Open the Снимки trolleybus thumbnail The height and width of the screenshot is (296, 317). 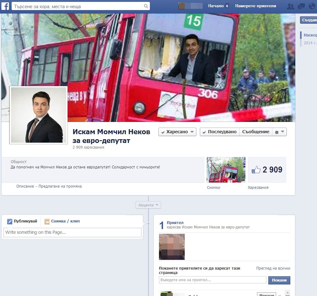click(226, 170)
